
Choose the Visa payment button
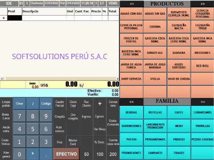59,142
